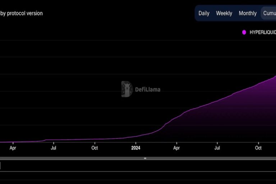Click the first Apr axis label
Image resolution: width=276 pixels, height=184 pixels.
click(x=13, y=148)
